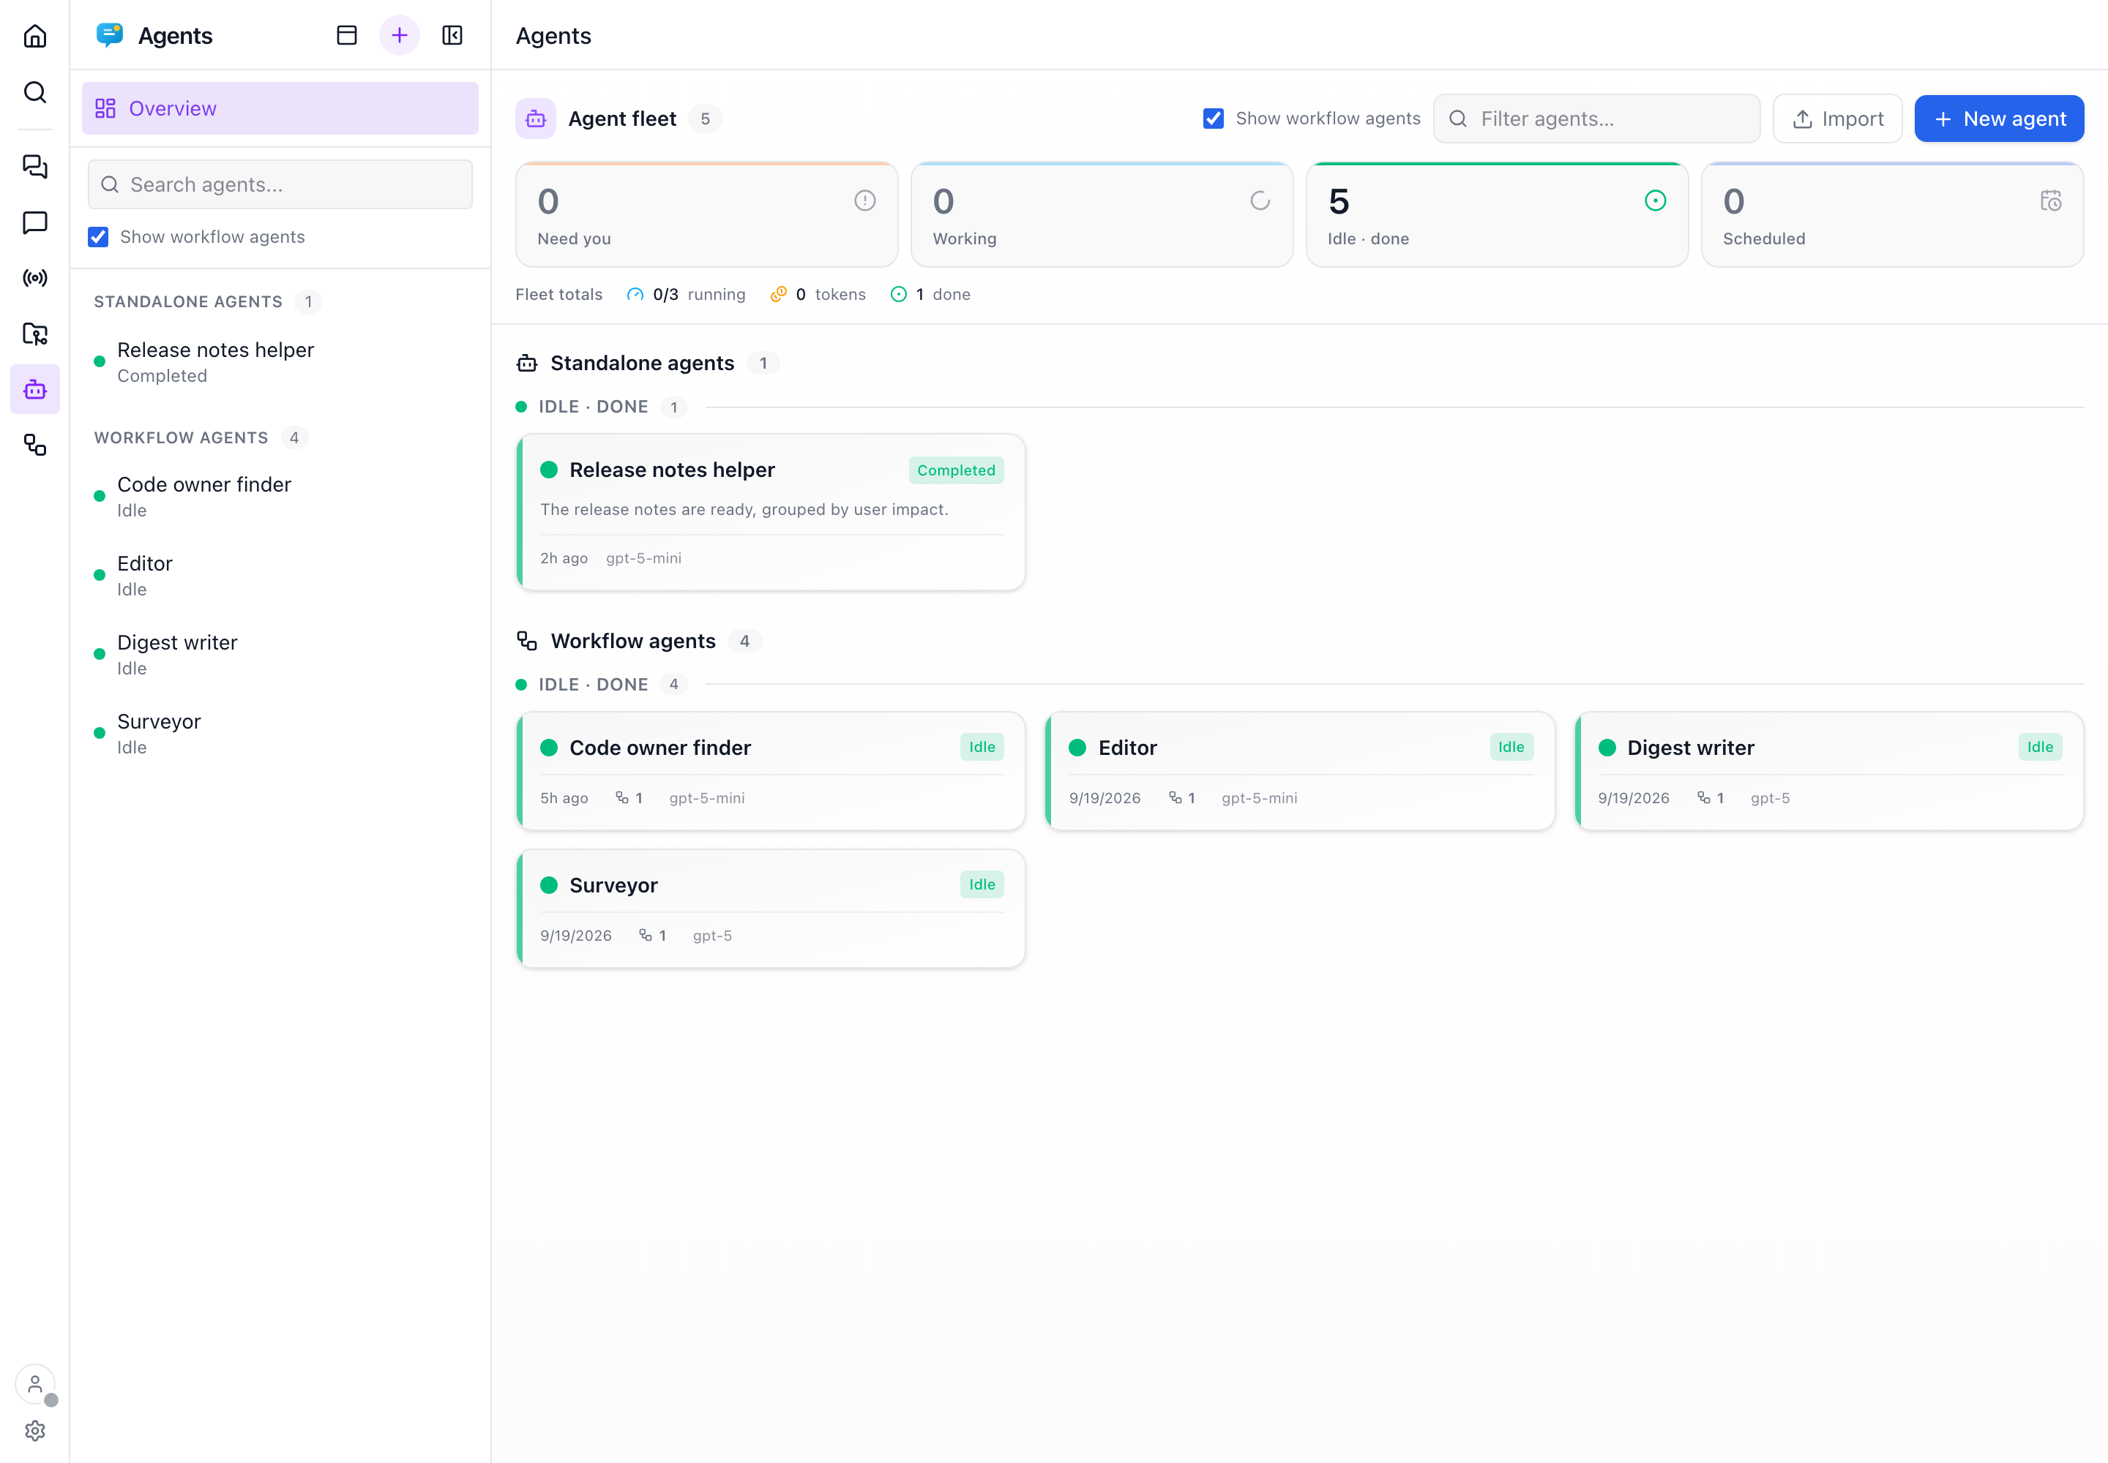2108x1463 pixels.
Task: Click the panel layout icon beside Agents title
Action: [x=347, y=36]
